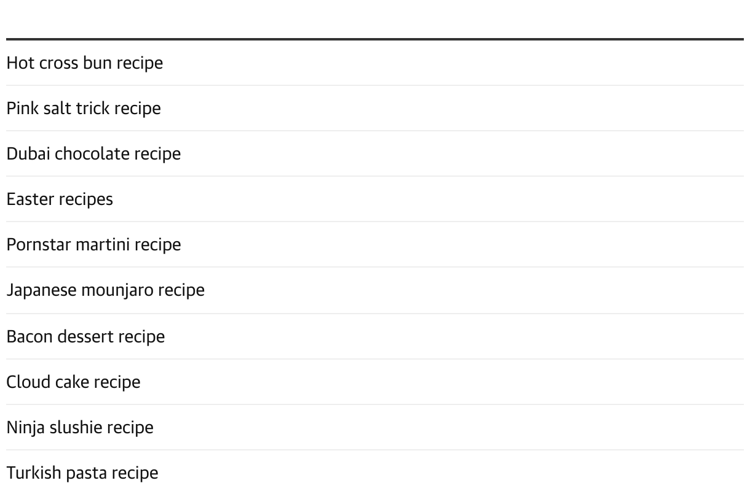Open the Ninja slushie recipe link
Viewport: 750px width, 502px height.
(x=80, y=427)
